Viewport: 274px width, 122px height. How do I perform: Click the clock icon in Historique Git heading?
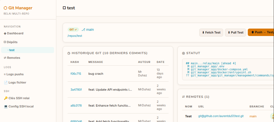pyautogui.click(x=69, y=53)
